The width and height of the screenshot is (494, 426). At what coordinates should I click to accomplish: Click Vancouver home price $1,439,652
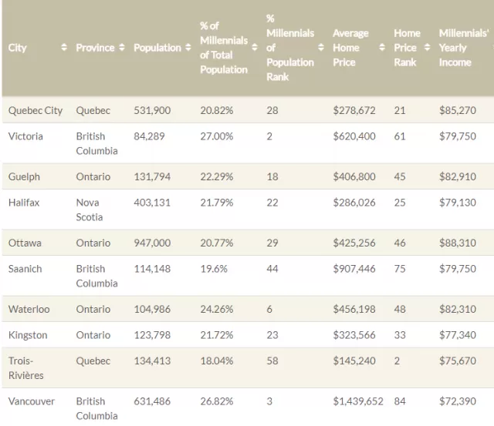358,401
